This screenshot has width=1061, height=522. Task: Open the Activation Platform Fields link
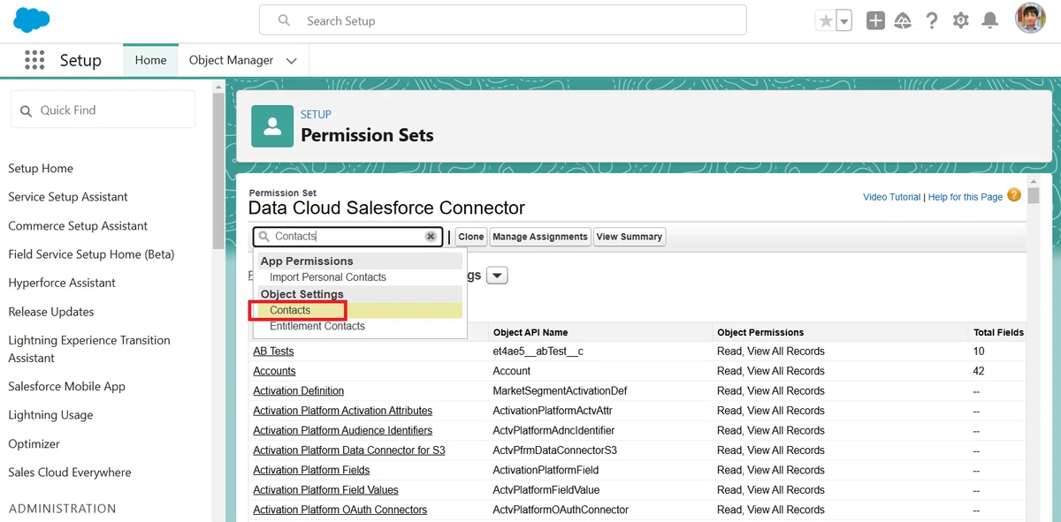click(311, 471)
